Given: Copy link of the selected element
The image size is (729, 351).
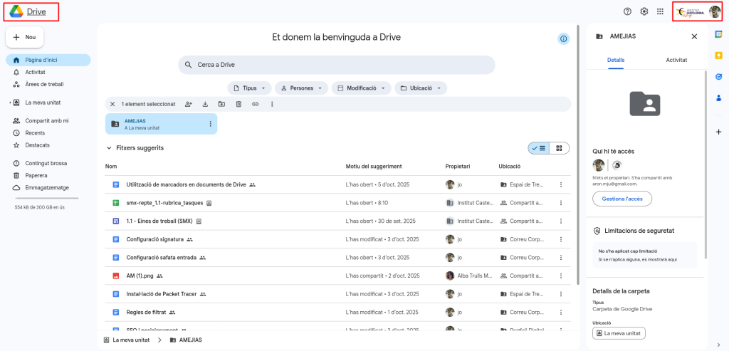Looking at the screenshot, I should pyautogui.click(x=255, y=104).
